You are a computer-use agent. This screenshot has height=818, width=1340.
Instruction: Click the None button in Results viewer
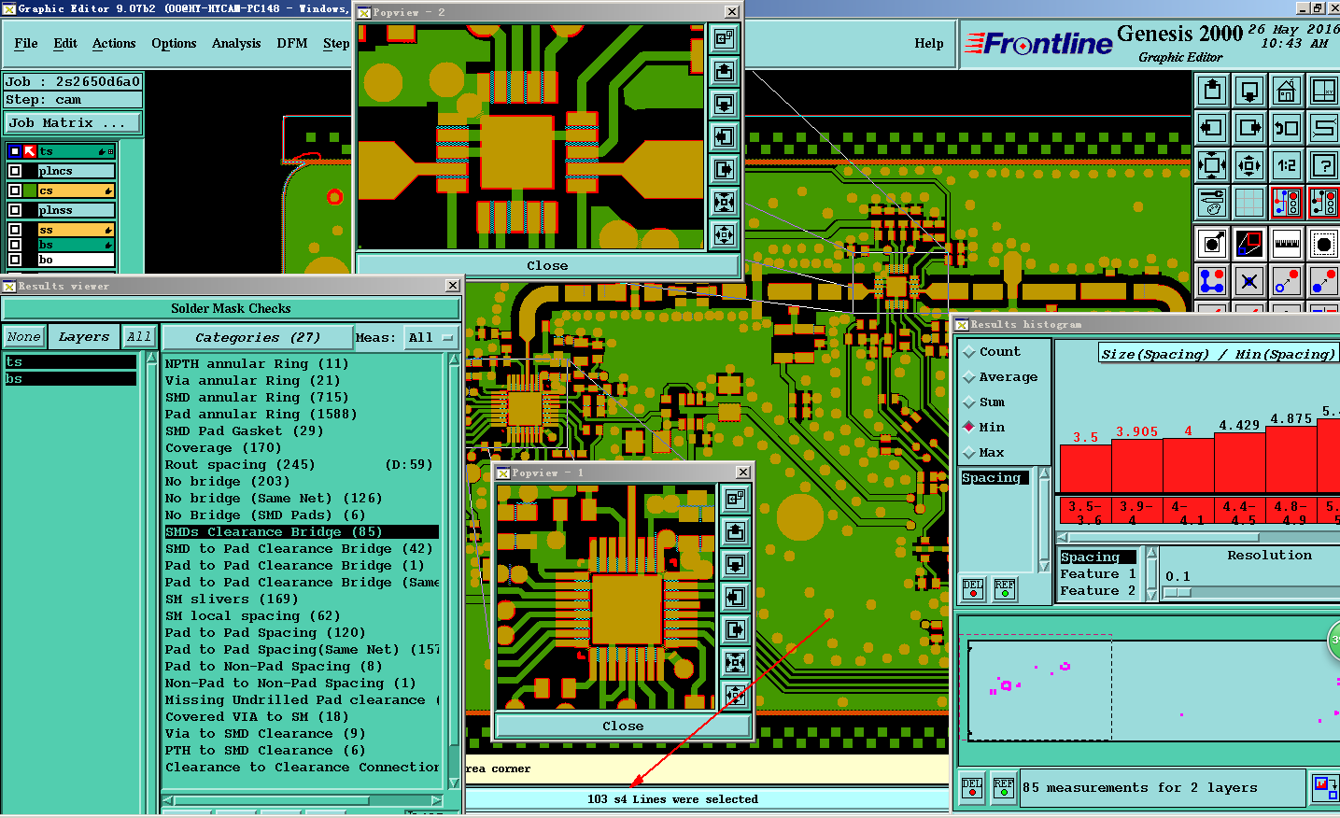pyautogui.click(x=23, y=337)
